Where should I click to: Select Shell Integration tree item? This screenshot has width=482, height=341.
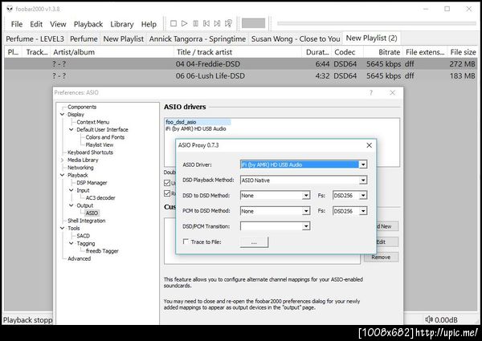tap(87, 221)
